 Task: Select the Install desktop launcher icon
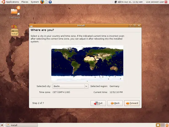point(14,30)
